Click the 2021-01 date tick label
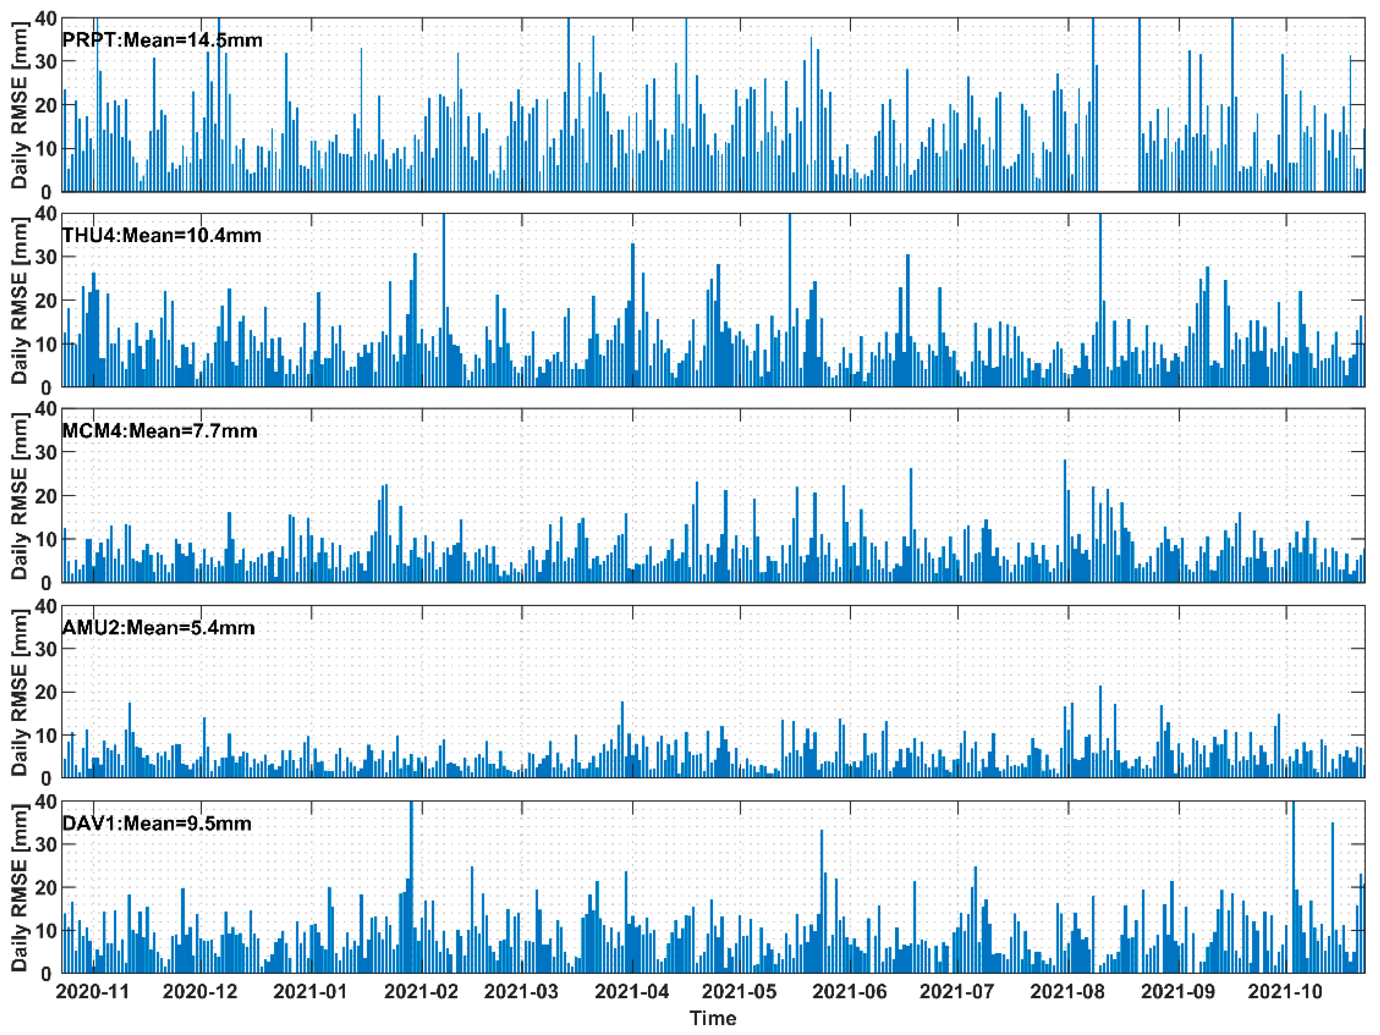 point(311,991)
